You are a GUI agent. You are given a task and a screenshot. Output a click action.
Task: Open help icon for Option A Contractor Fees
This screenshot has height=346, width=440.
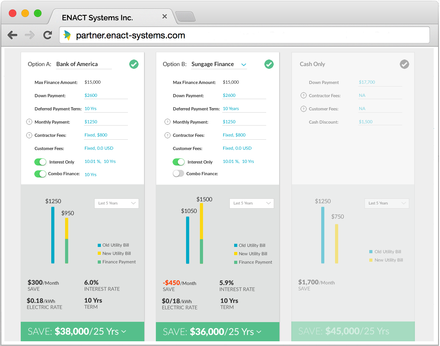click(29, 135)
